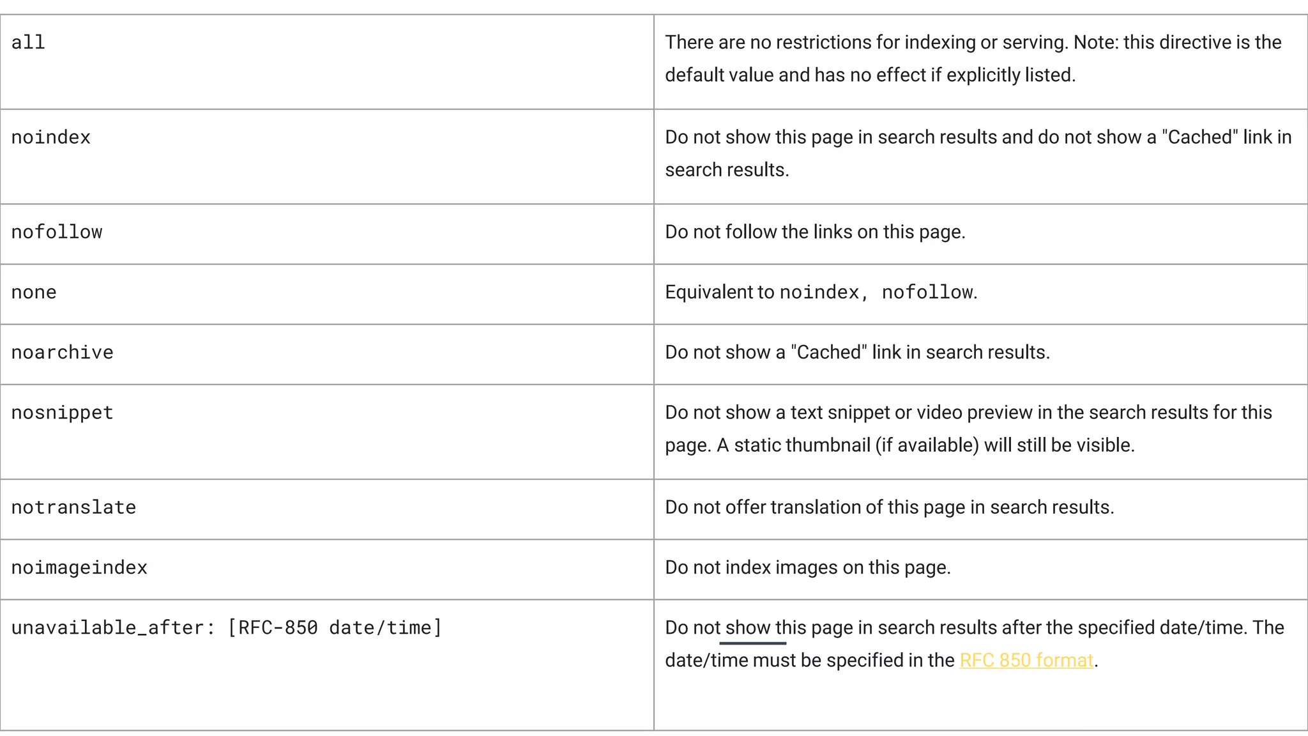Viewport: 1308px width, 736px height.
Task: Click 'Do not index images on this page.'
Action: (808, 567)
